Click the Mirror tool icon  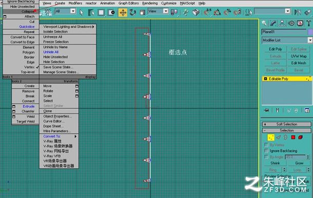[x=298, y=12]
